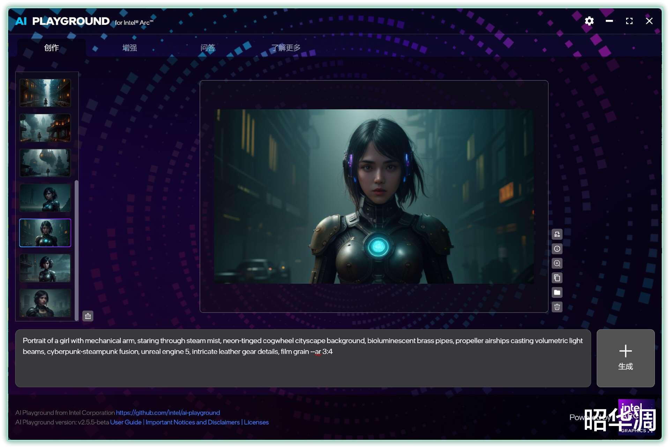Copy the generated image icon
The image size is (670, 448).
pyautogui.click(x=557, y=278)
